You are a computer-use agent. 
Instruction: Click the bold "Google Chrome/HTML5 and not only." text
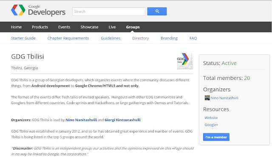pyautogui.click(x=107, y=86)
